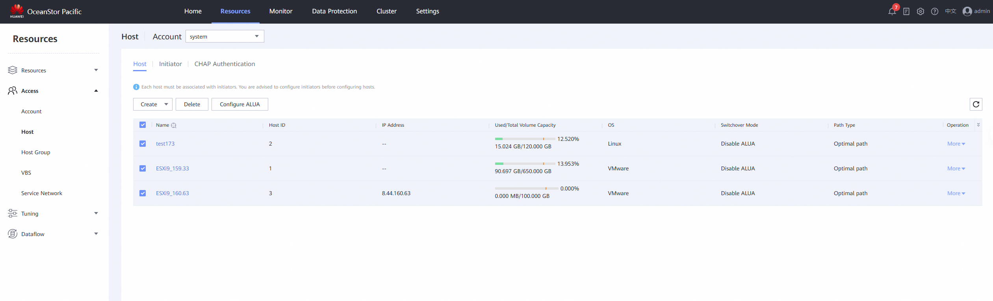
Task: Click the test173 capacity usage bar
Action: pos(525,139)
